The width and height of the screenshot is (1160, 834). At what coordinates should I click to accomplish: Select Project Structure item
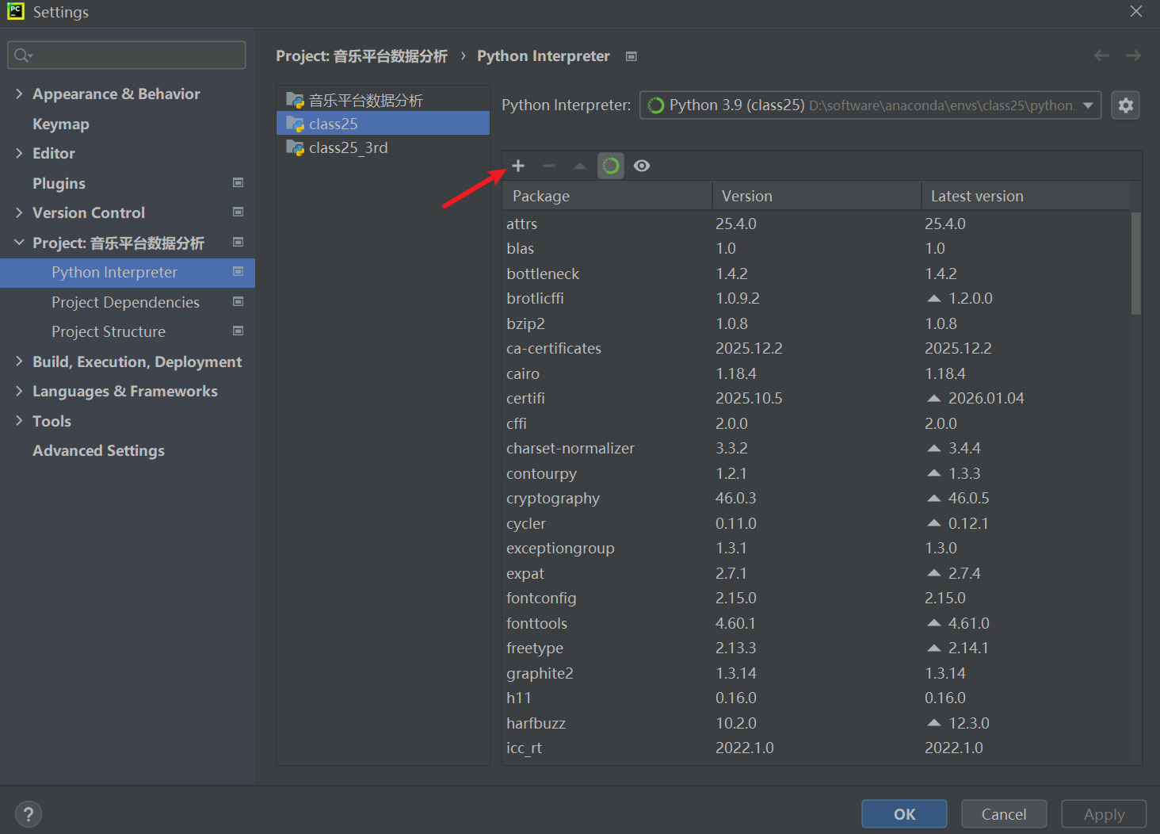(x=109, y=331)
